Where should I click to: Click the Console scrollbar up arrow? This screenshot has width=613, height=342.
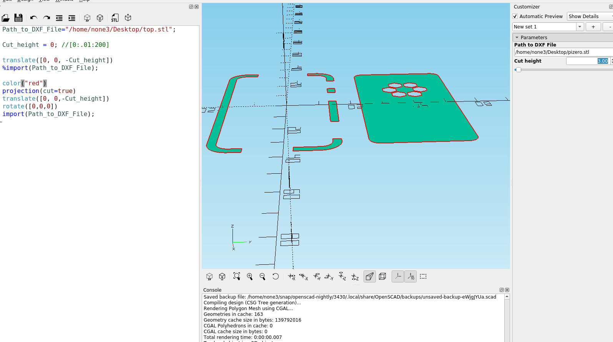[x=507, y=297]
